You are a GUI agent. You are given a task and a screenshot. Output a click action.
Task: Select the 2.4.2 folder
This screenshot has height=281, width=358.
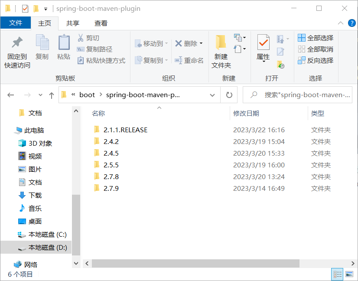pos(106,142)
